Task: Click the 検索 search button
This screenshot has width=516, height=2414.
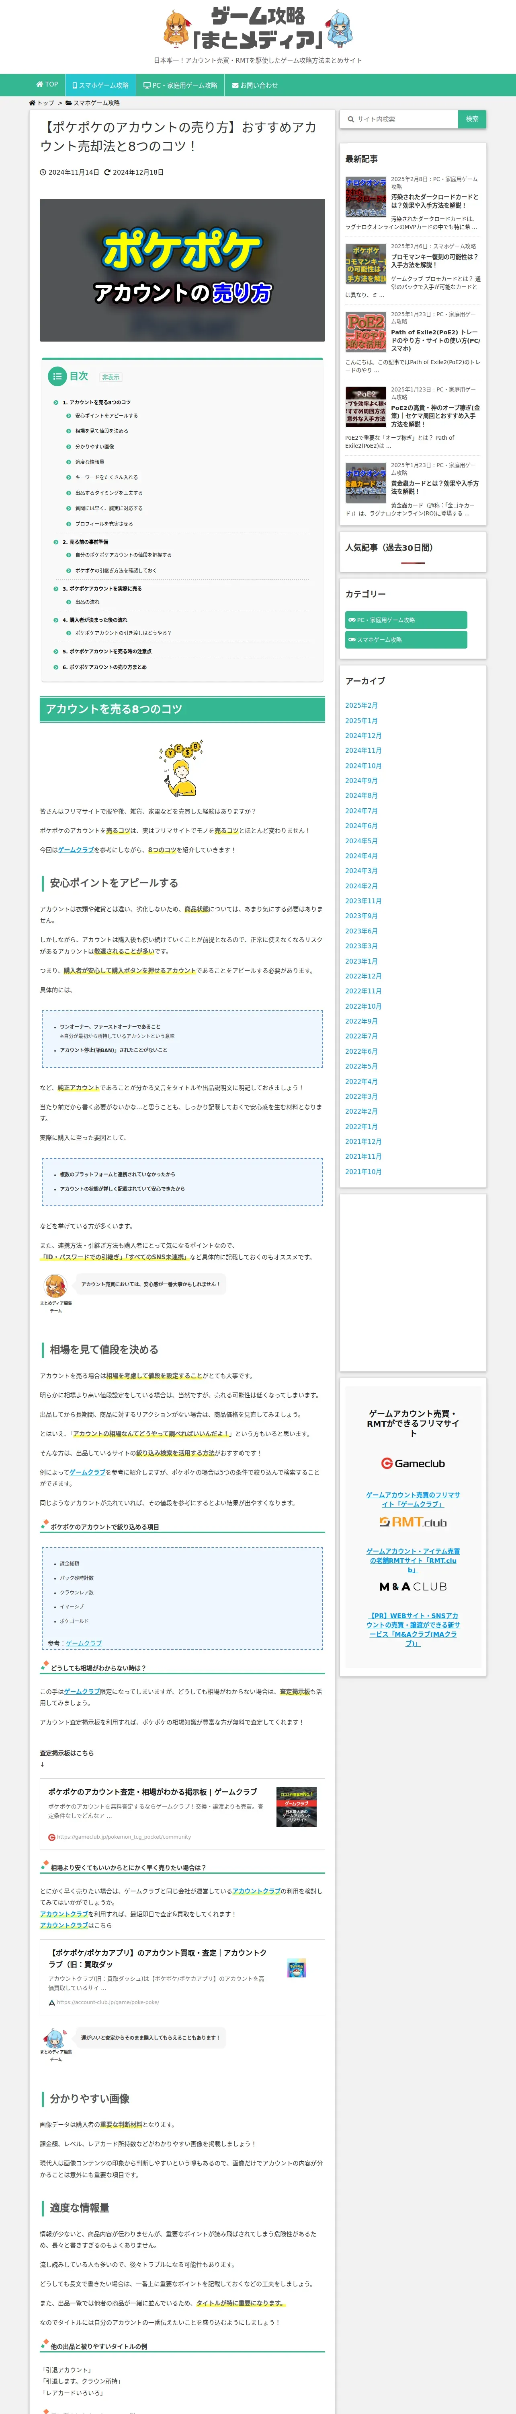Action: pos(472,119)
